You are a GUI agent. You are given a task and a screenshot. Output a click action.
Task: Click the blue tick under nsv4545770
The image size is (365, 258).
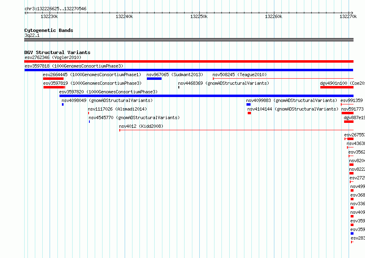coord(89,122)
